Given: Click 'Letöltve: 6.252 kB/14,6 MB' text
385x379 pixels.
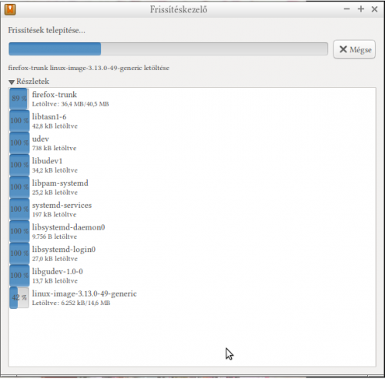Looking at the screenshot, I should click(71, 303).
